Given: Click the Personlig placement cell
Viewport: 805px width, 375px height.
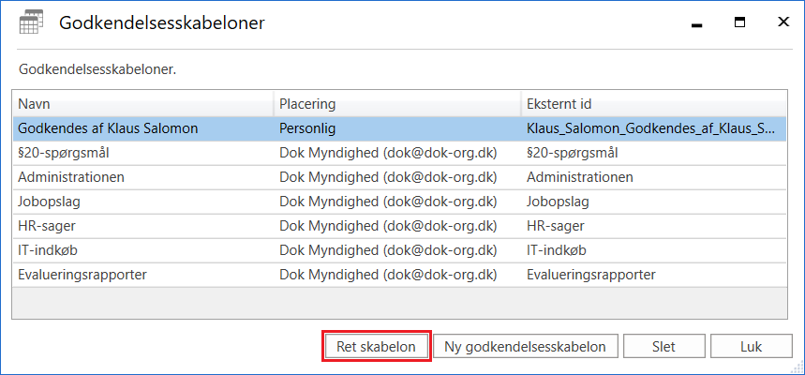Looking at the screenshot, I should click(307, 127).
